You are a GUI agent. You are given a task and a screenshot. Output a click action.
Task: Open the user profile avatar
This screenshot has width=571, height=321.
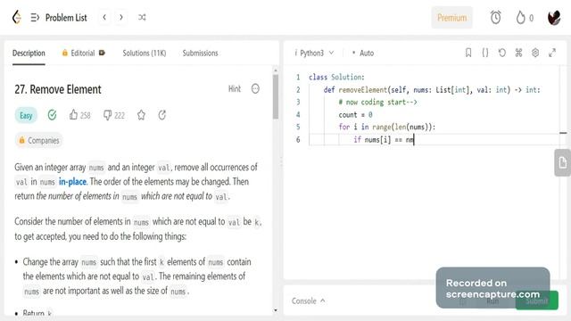(554, 18)
